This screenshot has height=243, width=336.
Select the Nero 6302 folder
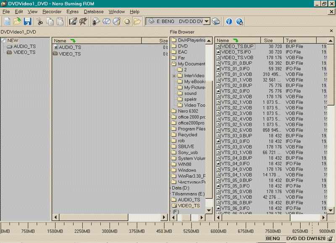(x=188, y=111)
